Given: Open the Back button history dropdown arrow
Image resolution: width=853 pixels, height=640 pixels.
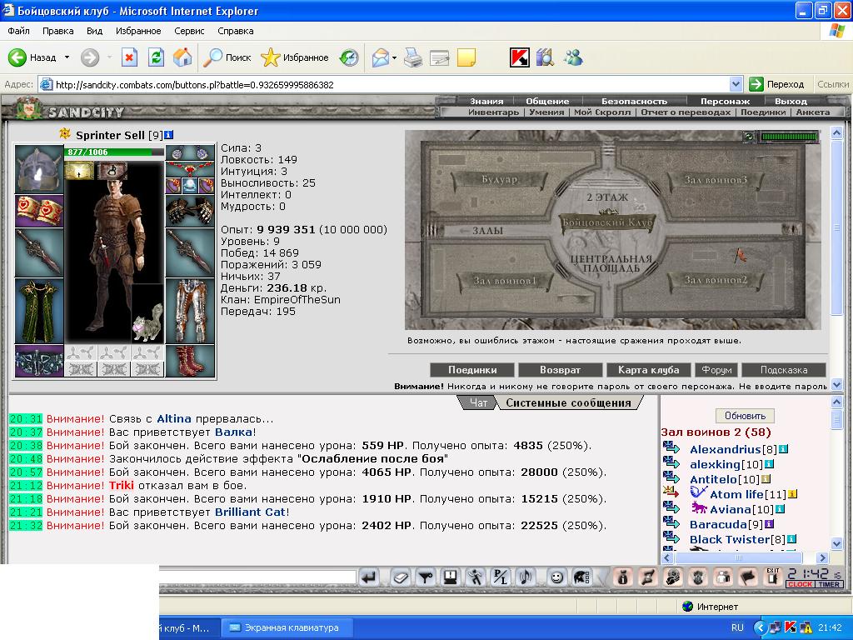Looking at the screenshot, I should click(67, 57).
